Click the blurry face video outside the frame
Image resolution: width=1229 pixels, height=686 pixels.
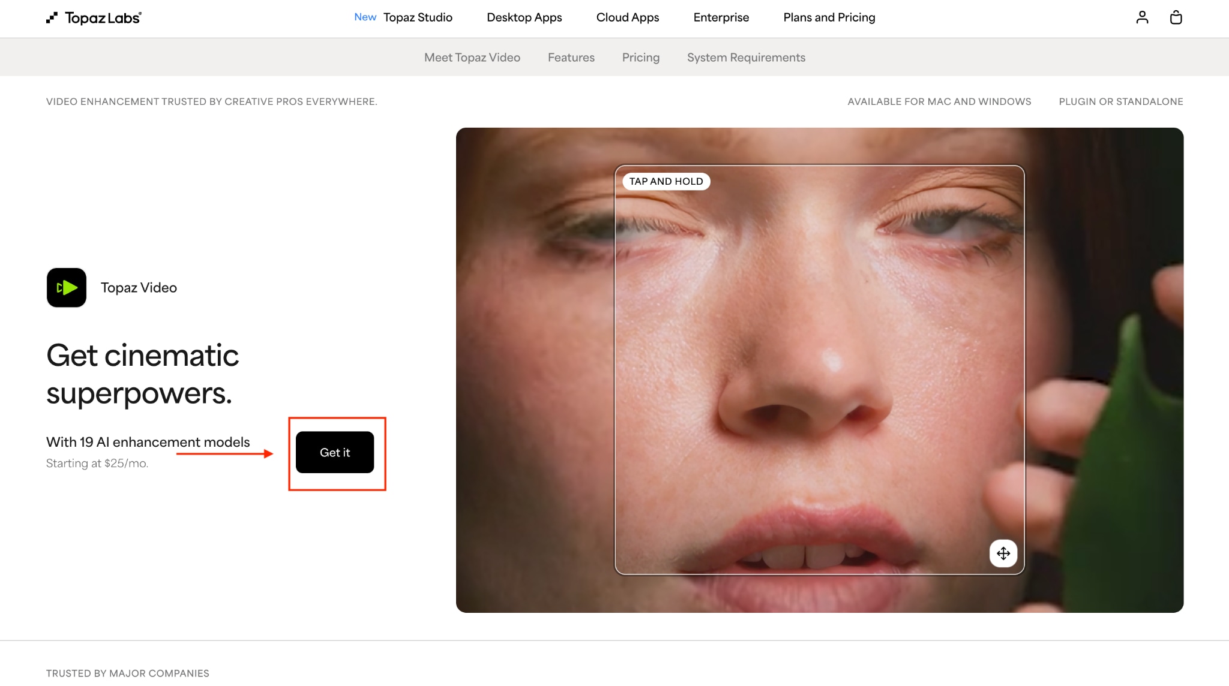528,390
